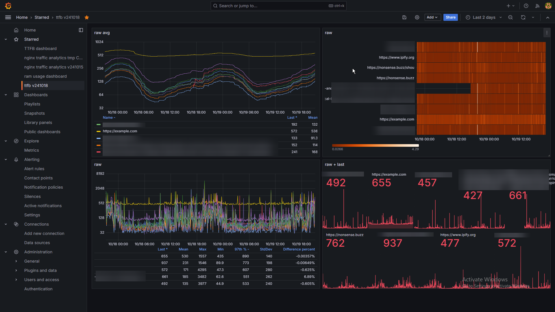Expand the General administration submenu
555x312 pixels.
[x=16, y=261]
